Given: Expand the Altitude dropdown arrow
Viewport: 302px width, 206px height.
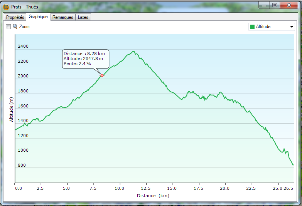Looking at the screenshot, I should [x=292, y=27].
